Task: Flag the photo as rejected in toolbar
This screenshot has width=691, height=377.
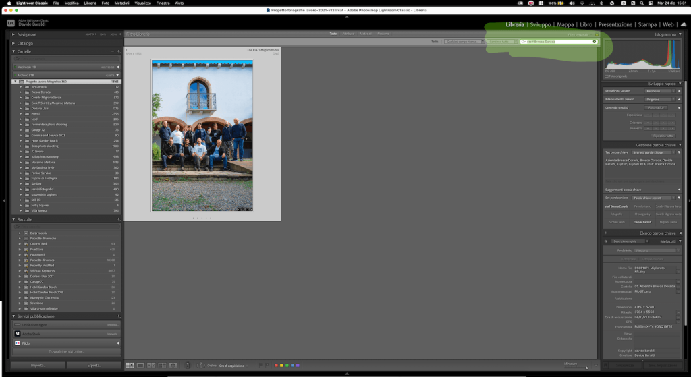Action: (x=267, y=365)
